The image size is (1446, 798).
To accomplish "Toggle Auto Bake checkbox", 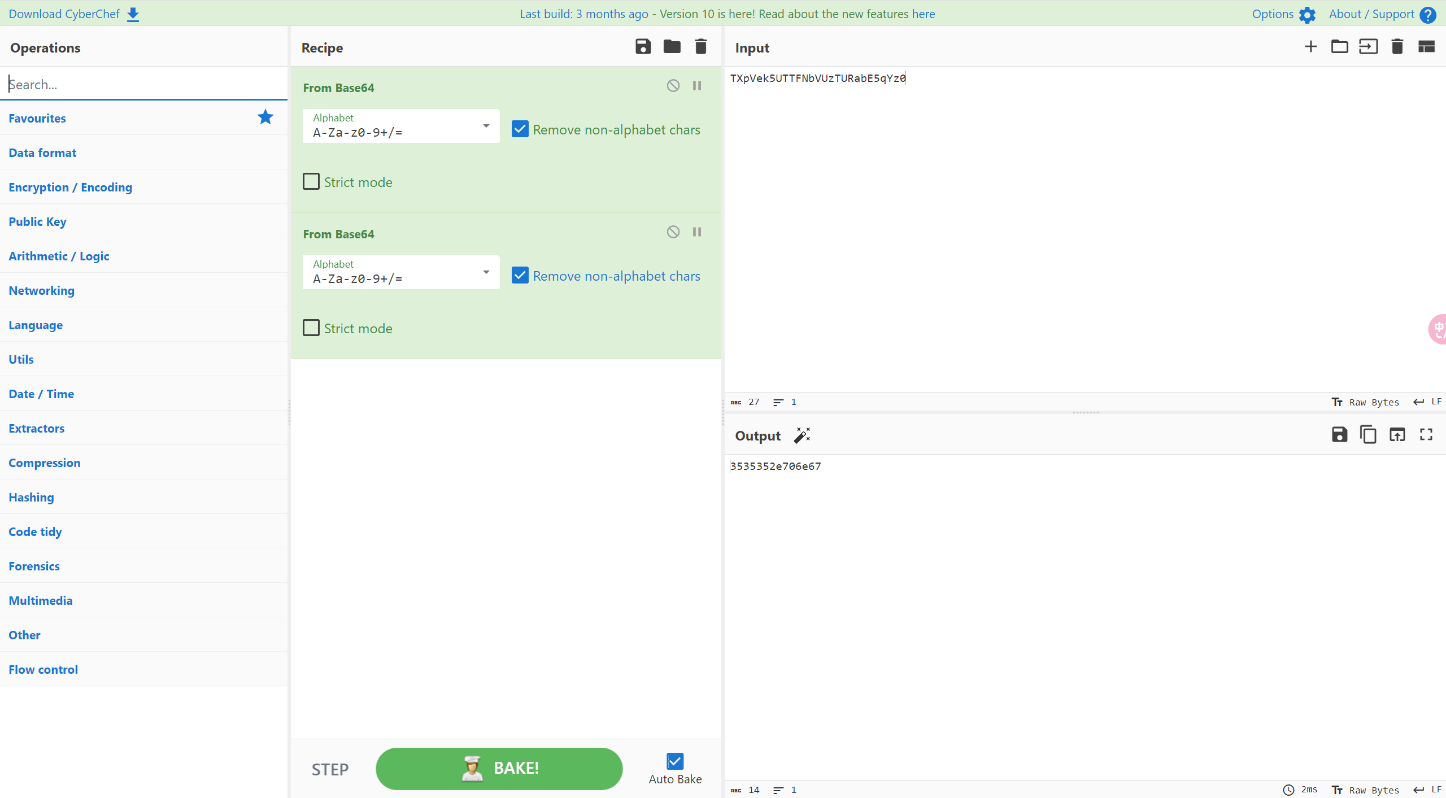I will point(674,761).
